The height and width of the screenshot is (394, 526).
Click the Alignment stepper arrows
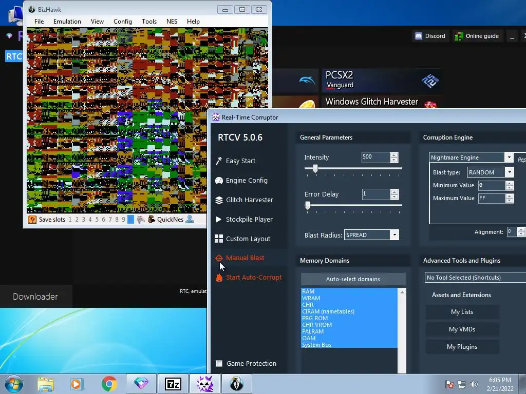coord(521,232)
